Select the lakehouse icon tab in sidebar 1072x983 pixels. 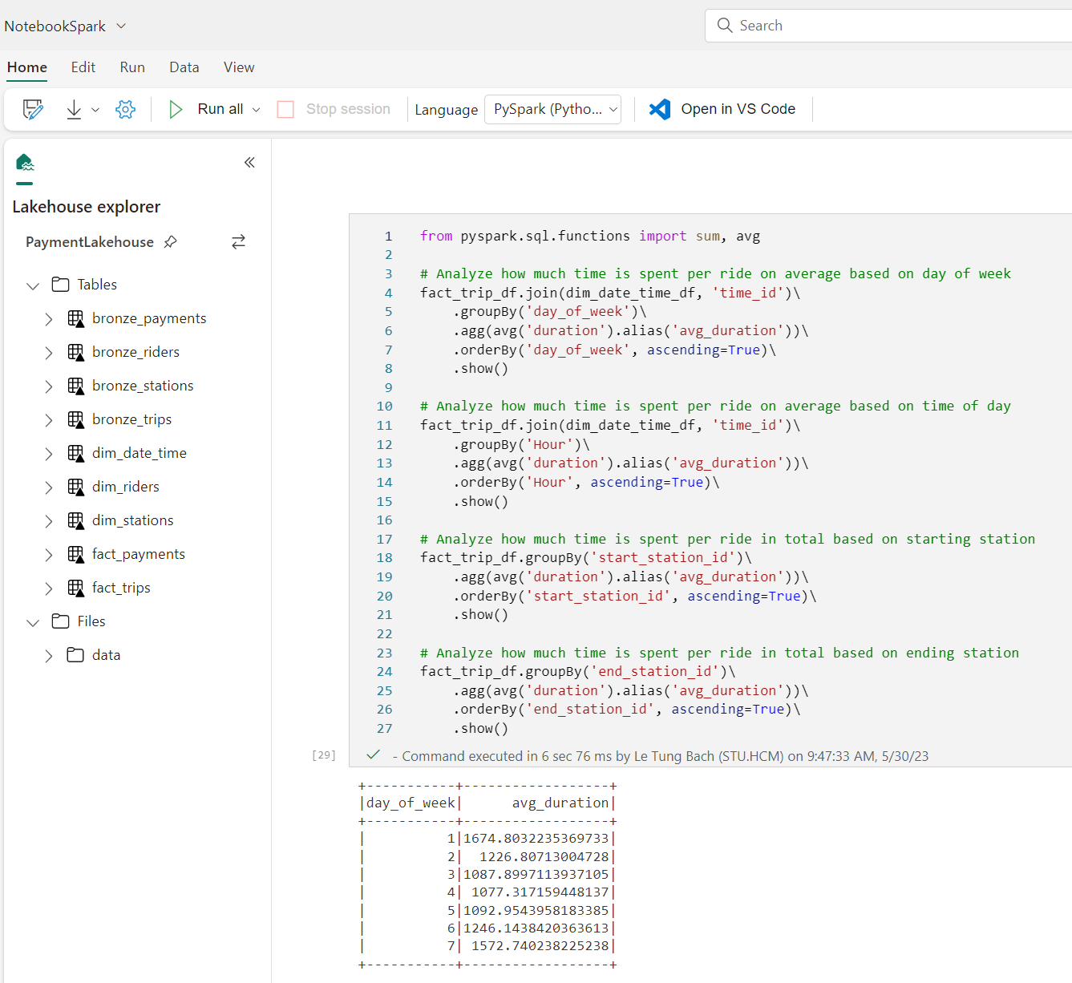pyautogui.click(x=25, y=163)
